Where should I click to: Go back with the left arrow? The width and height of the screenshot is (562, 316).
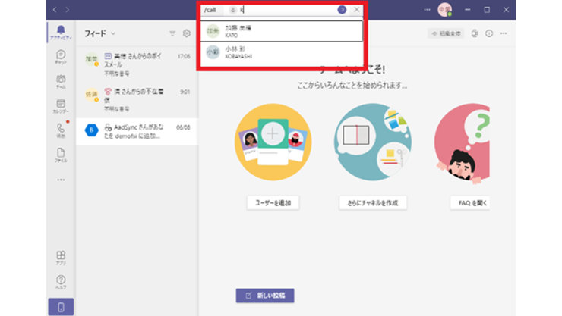55,10
